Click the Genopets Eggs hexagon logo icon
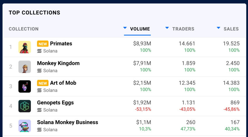Viewport: 248px width, 137px height. (x=25, y=106)
